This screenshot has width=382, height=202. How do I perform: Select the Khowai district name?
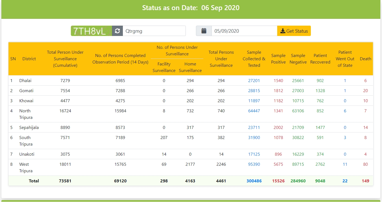click(x=26, y=101)
